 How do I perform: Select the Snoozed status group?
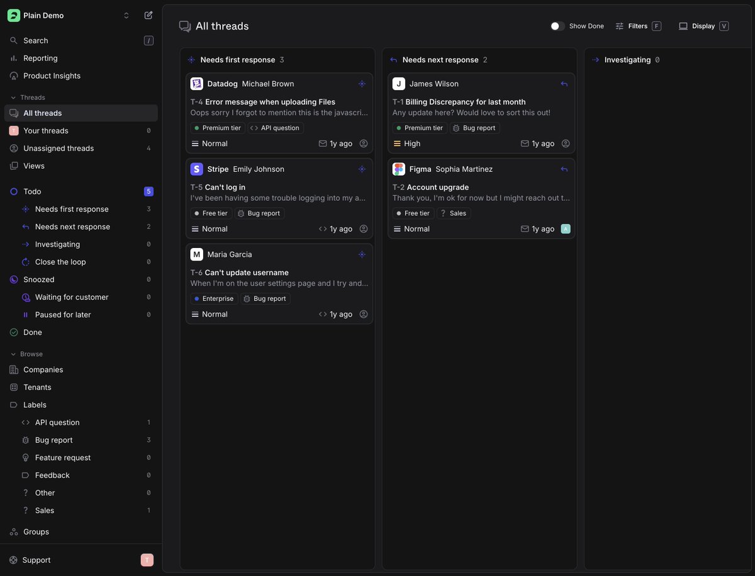(81, 280)
